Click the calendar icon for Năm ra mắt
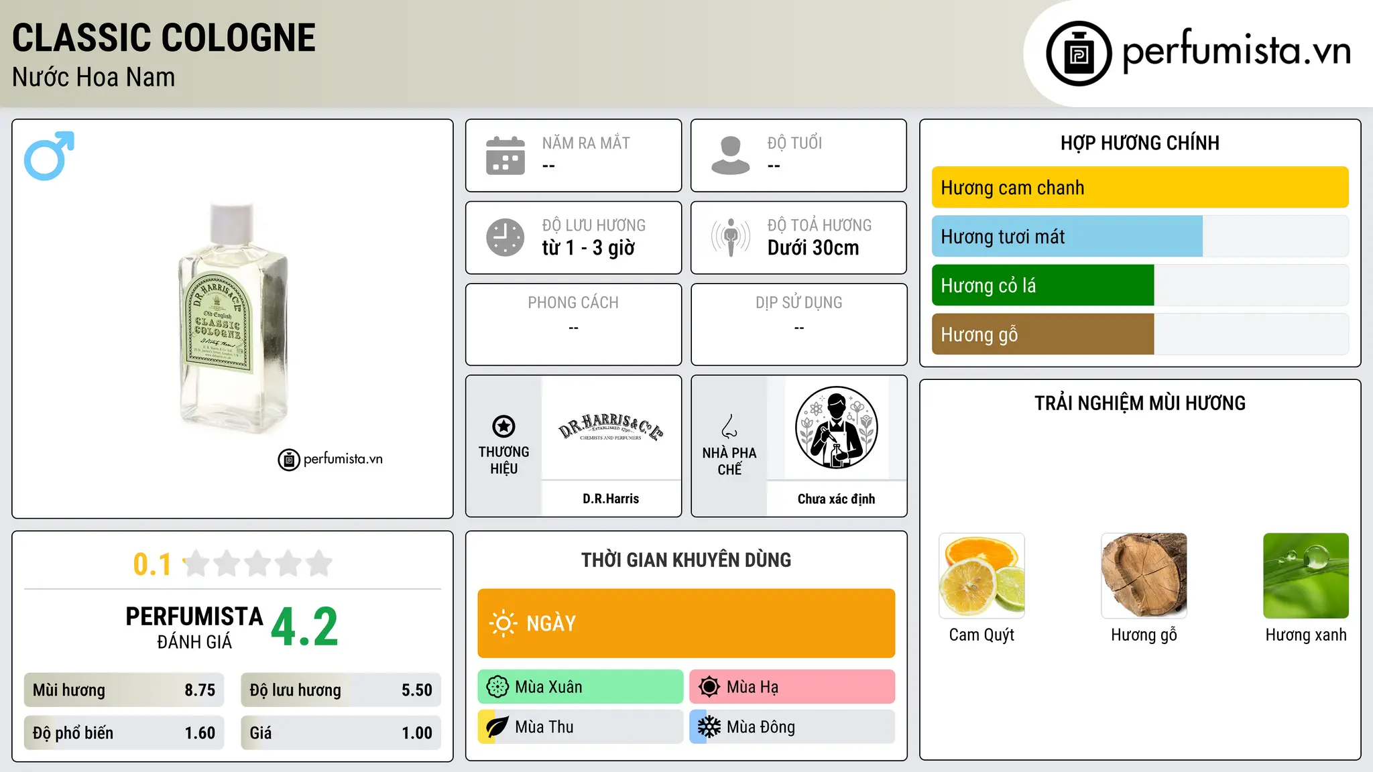The width and height of the screenshot is (1373, 772). point(505,155)
